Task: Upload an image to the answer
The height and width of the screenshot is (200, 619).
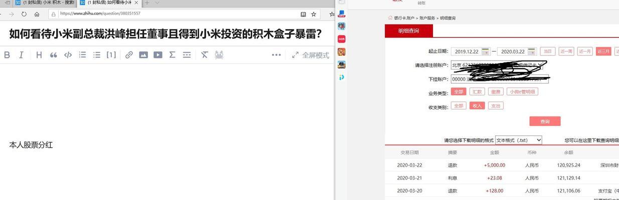Action: [143, 55]
